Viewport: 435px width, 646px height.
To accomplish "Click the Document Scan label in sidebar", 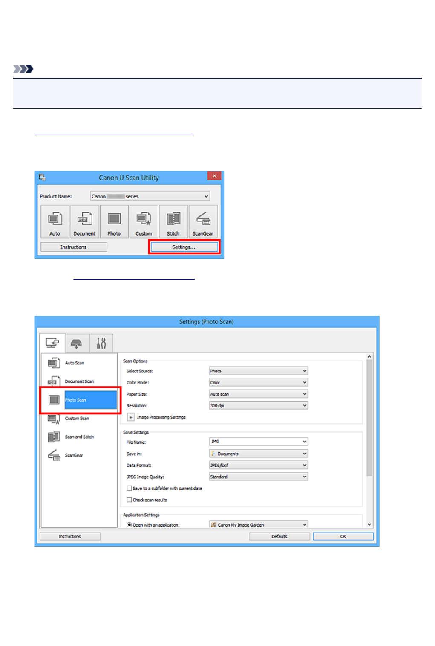I will (79, 381).
